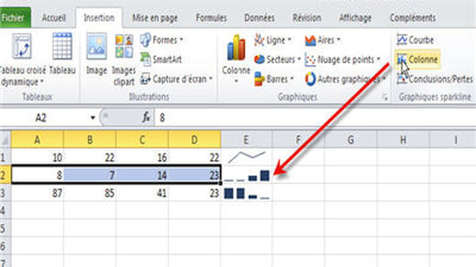Insert a Conclusions/Pertes sparkline
Screen dimensions: 476x267
(435, 79)
